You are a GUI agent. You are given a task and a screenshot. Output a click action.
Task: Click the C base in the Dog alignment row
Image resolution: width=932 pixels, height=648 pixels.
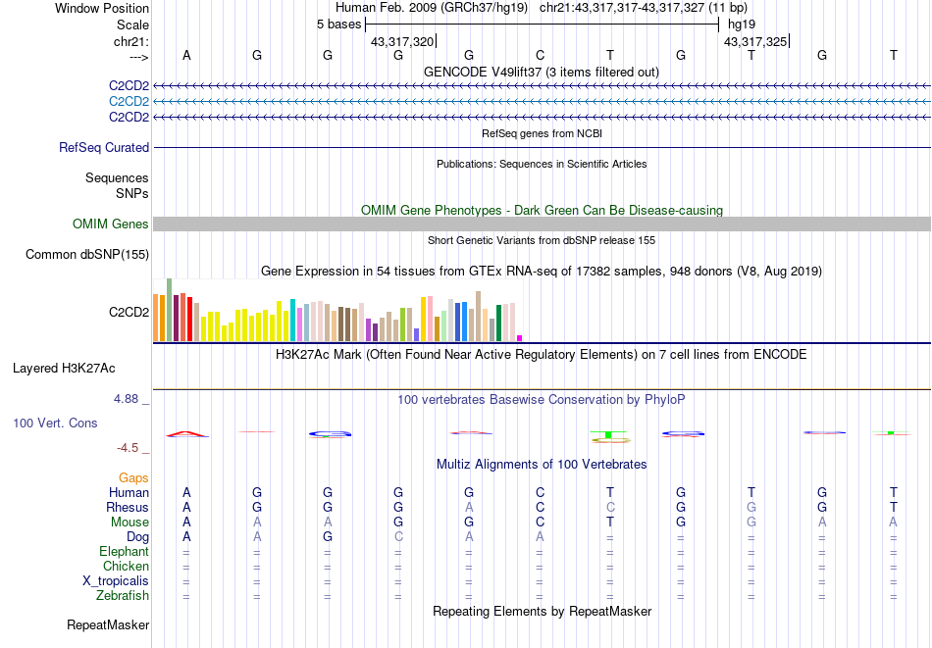(x=398, y=537)
